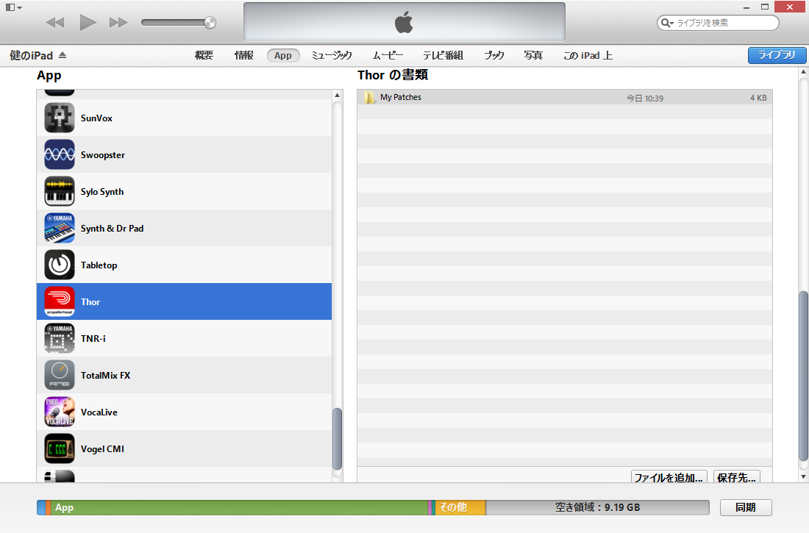
Task: Open the 写真 tab
Action: pos(533,55)
